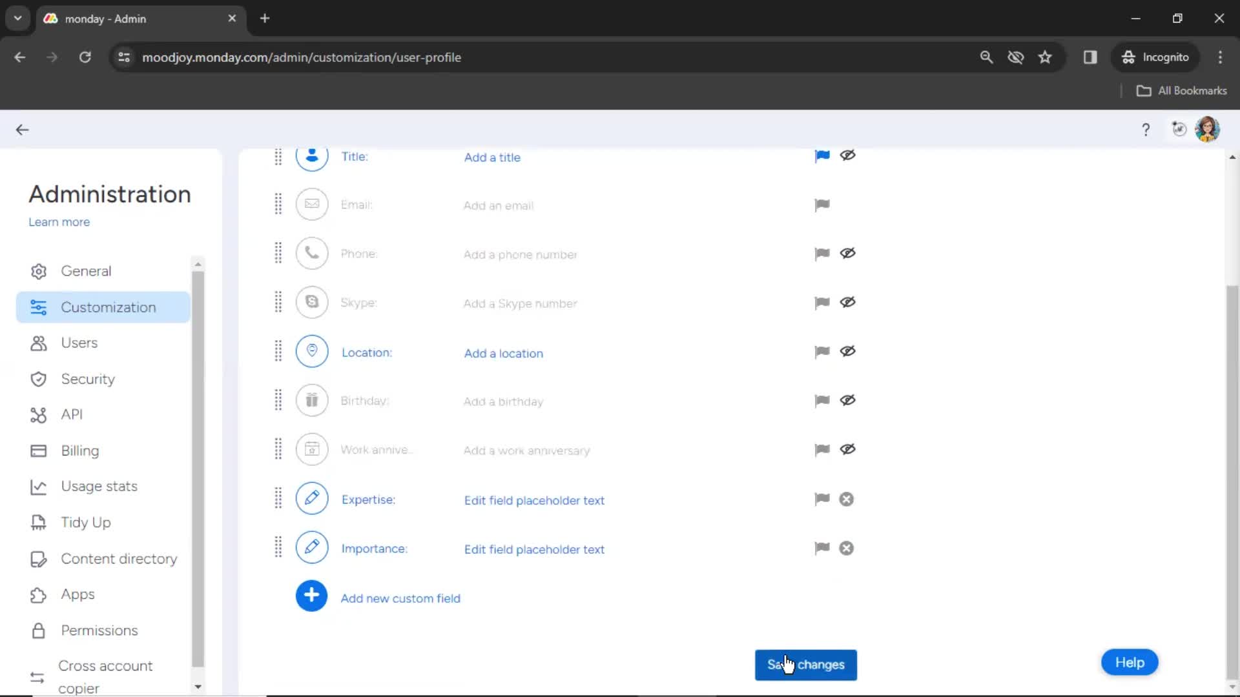Toggle visibility of the Phone field
This screenshot has width=1240, height=697.
pos(848,253)
